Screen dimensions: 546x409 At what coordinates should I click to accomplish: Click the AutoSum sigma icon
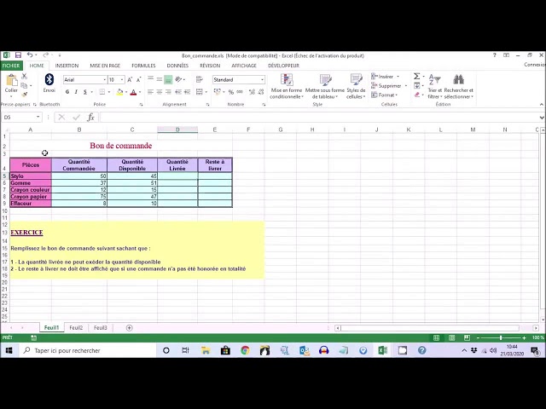click(x=416, y=76)
